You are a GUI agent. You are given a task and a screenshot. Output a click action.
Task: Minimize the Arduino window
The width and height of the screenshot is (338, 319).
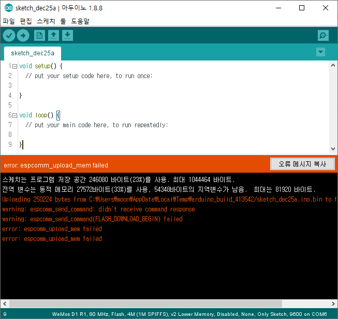point(278,8)
